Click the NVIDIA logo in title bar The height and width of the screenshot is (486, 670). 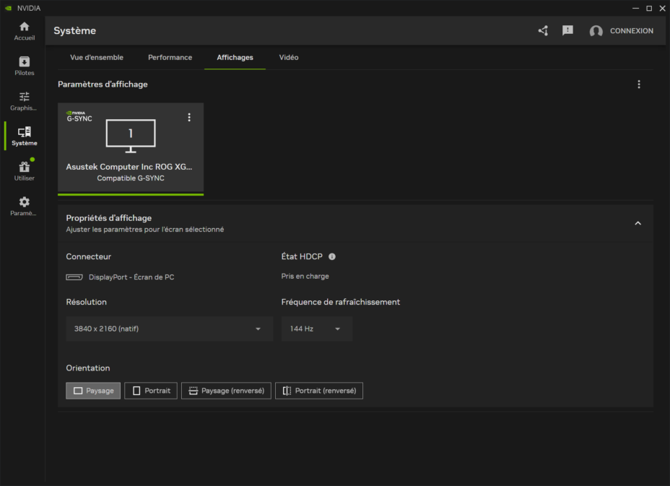(8, 8)
